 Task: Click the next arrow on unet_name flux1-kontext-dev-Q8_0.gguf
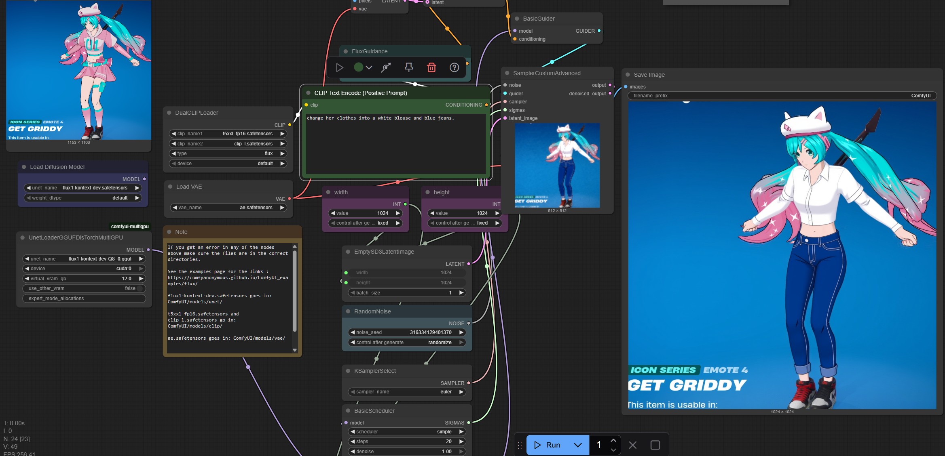tap(141, 259)
